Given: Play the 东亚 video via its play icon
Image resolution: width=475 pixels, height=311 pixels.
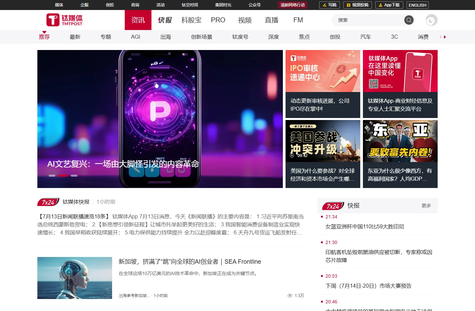Looking at the screenshot, I should click(369, 156).
